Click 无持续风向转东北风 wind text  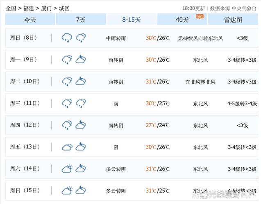pyautogui.click(x=200, y=38)
